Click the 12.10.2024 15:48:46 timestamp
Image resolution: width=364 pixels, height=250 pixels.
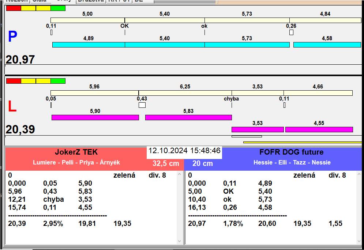tap(184, 151)
